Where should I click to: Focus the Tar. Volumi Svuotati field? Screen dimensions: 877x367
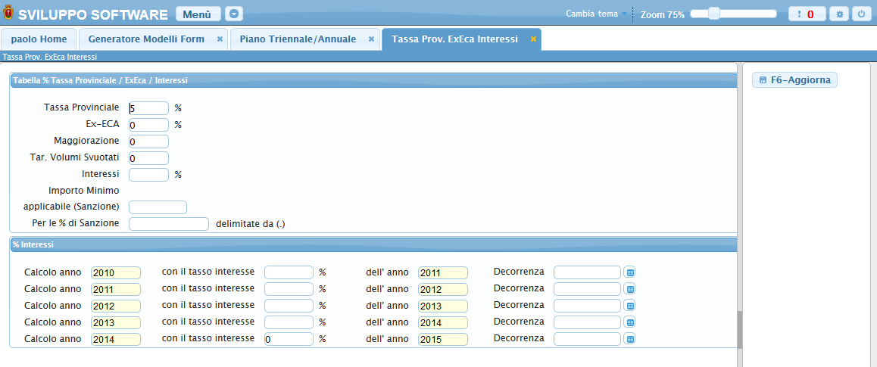tap(148, 158)
